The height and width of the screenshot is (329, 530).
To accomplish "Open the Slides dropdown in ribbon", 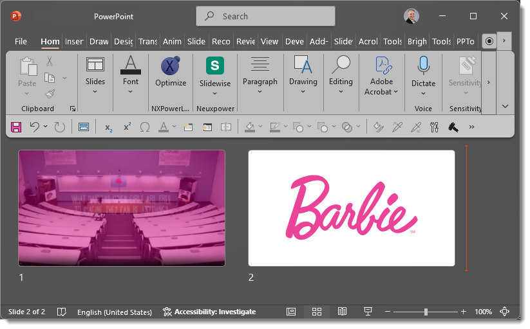I will coord(95,75).
